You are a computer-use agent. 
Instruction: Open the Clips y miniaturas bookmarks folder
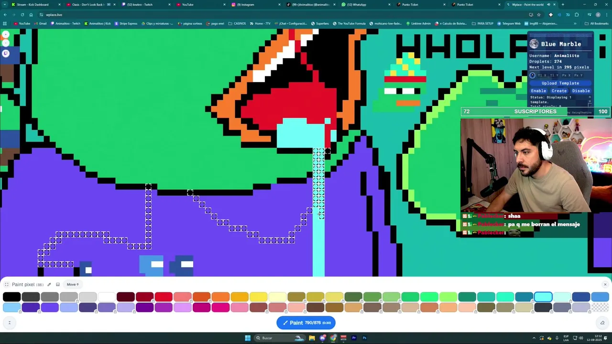[157, 23]
